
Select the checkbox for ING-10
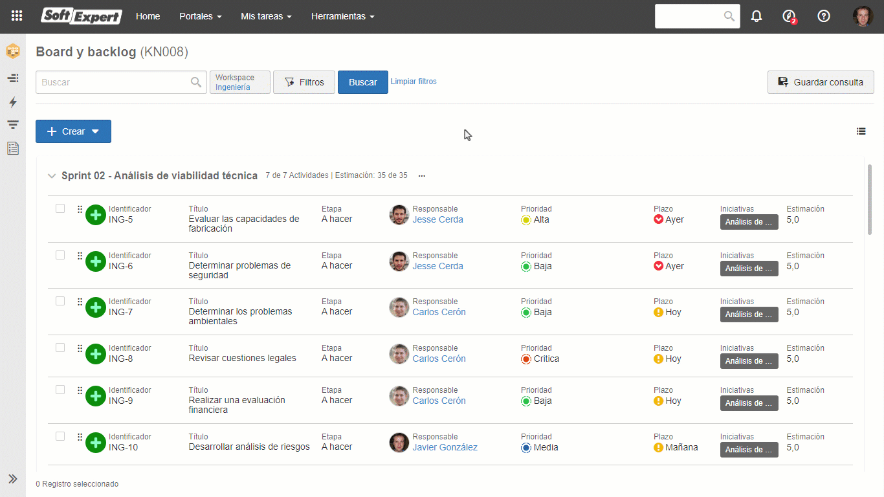tap(60, 436)
